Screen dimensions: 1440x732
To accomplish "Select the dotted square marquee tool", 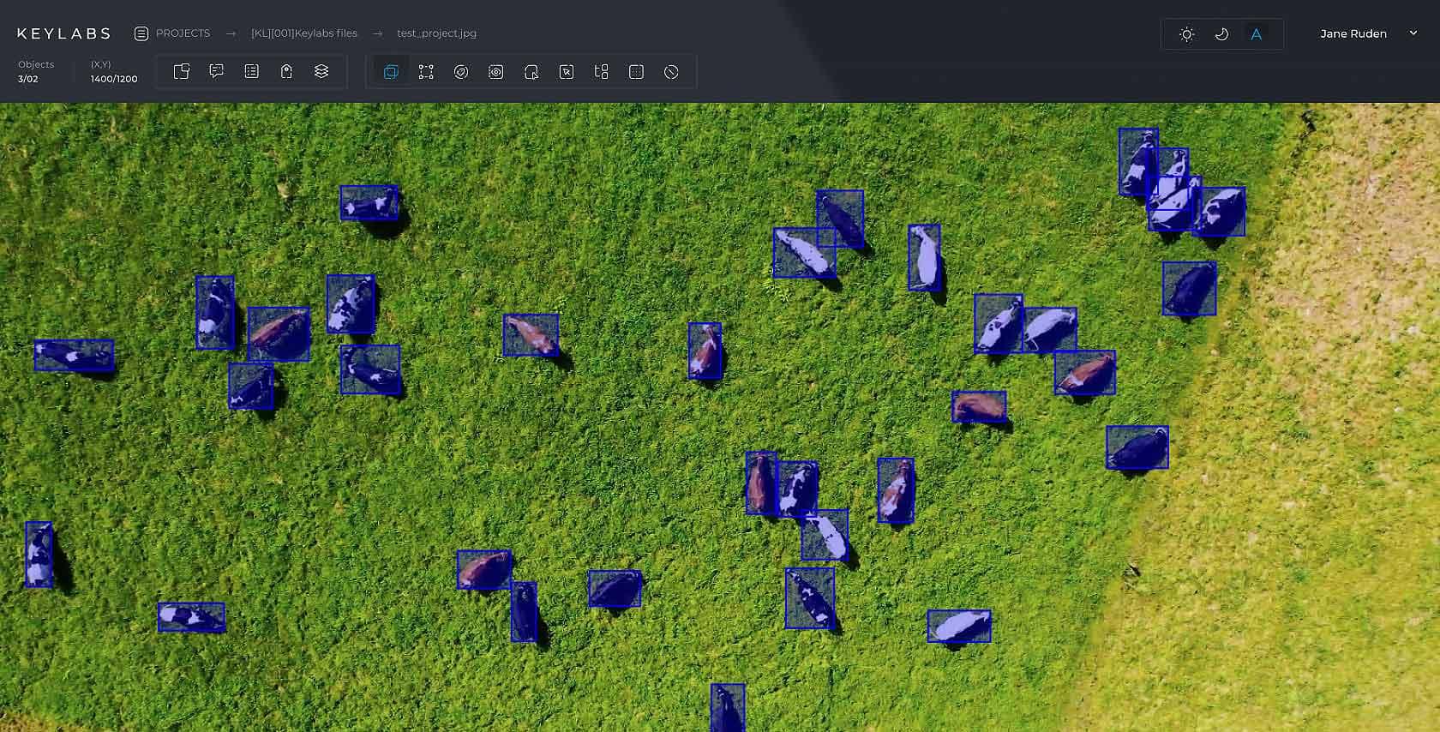I will pos(636,72).
